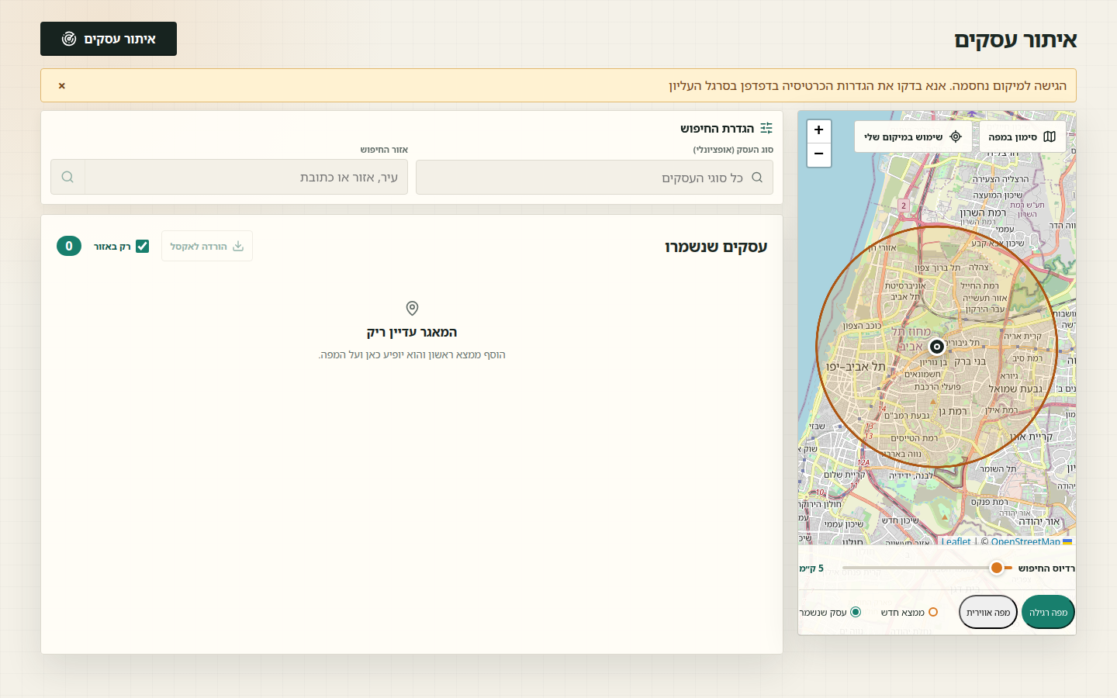Select the מפה רגילה map mode

click(1048, 613)
